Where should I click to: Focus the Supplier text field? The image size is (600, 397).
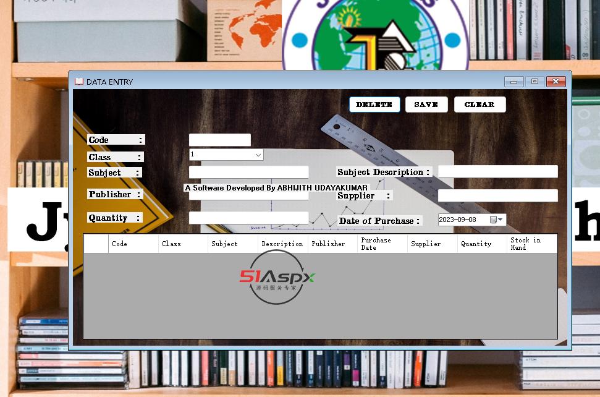pos(497,195)
